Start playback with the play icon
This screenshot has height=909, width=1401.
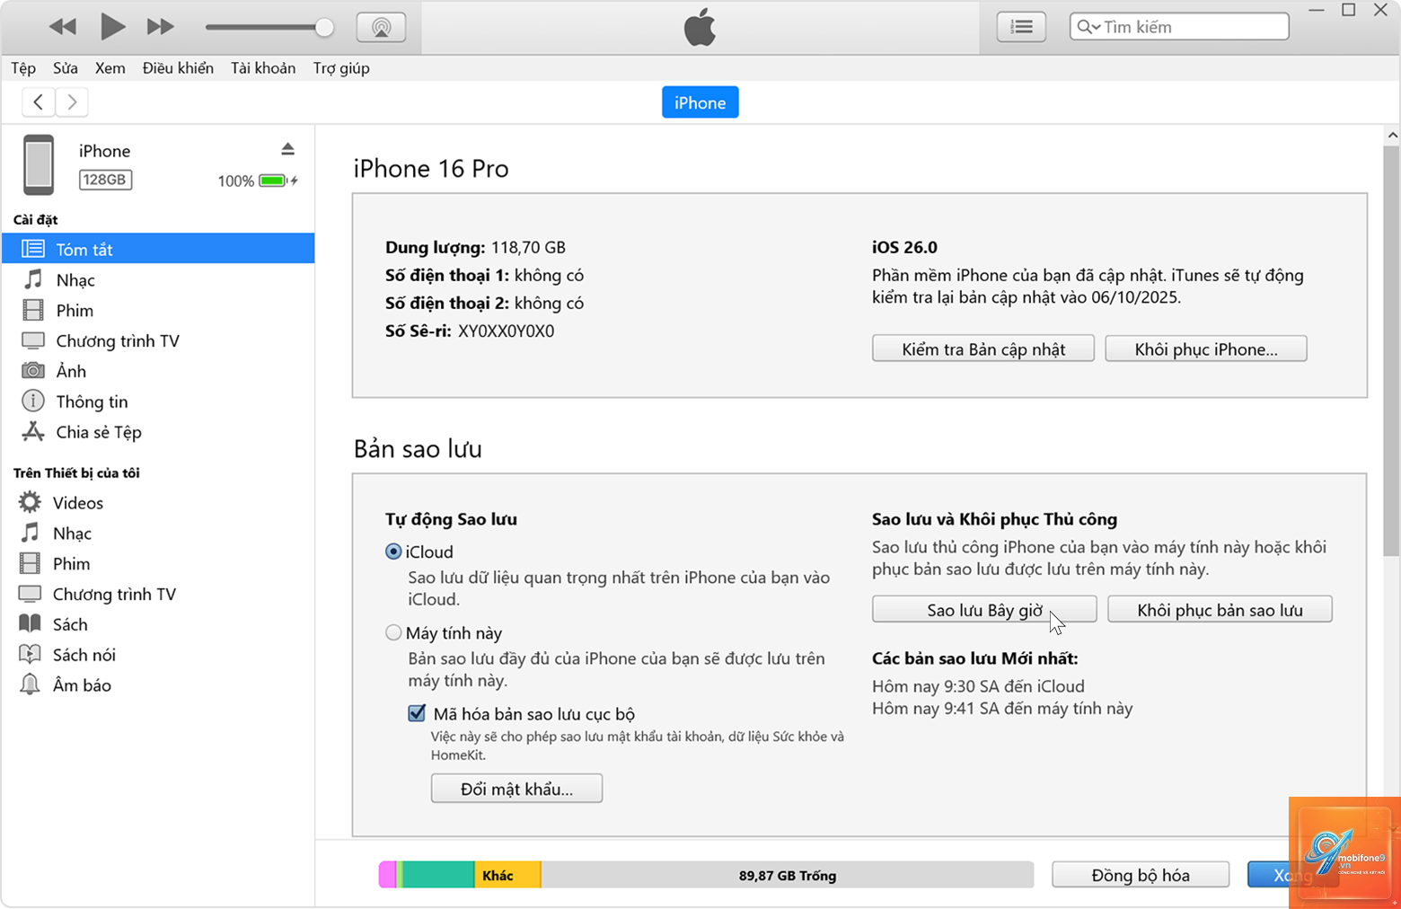pyautogui.click(x=112, y=27)
